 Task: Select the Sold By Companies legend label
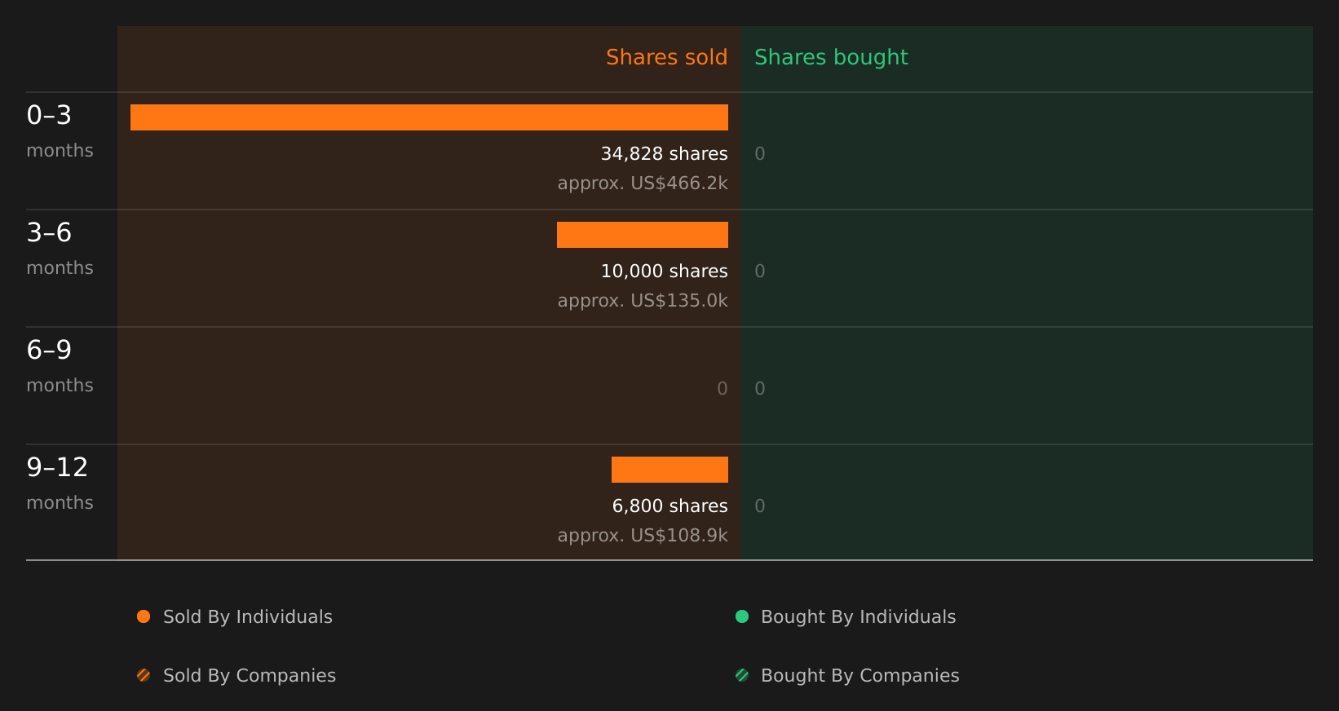pyautogui.click(x=250, y=676)
